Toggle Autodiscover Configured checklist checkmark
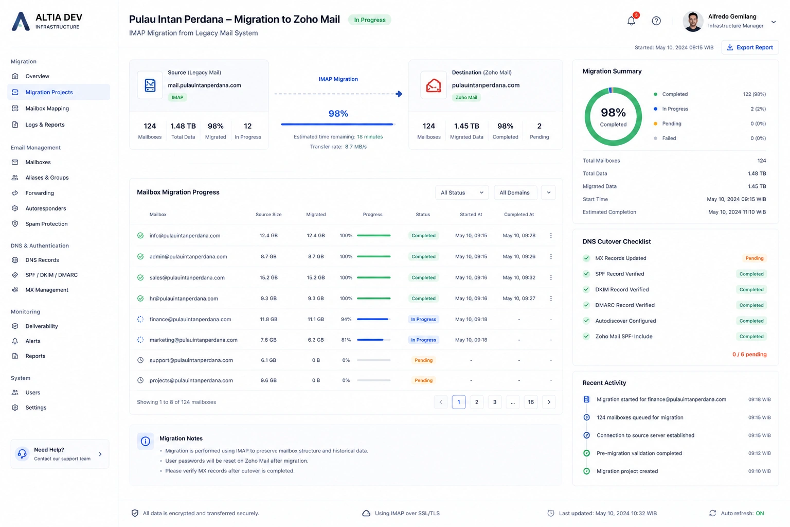790x527 pixels. click(x=586, y=321)
